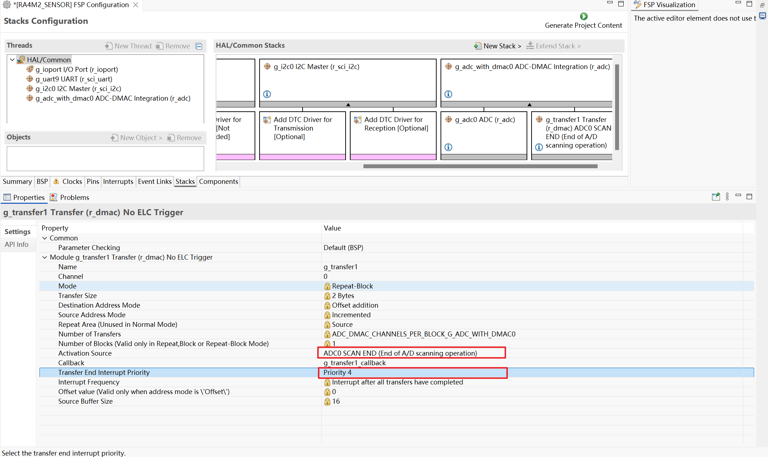Screen dimensions: 768x457
Task: Collapse the HAL/Common thread tree
Action: point(12,60)
